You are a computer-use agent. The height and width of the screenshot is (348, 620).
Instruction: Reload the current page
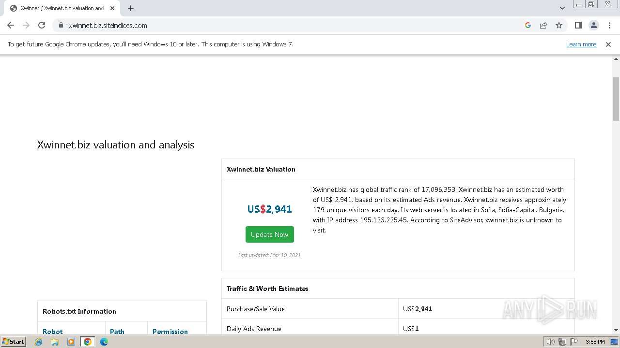point(42,25)
